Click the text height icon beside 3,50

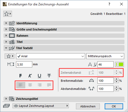(x=11, y=64)
